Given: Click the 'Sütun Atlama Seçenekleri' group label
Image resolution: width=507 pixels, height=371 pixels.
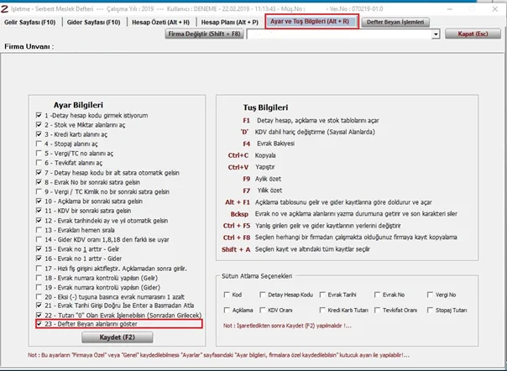Looking at the screenshot, I should tap(257, 276).
